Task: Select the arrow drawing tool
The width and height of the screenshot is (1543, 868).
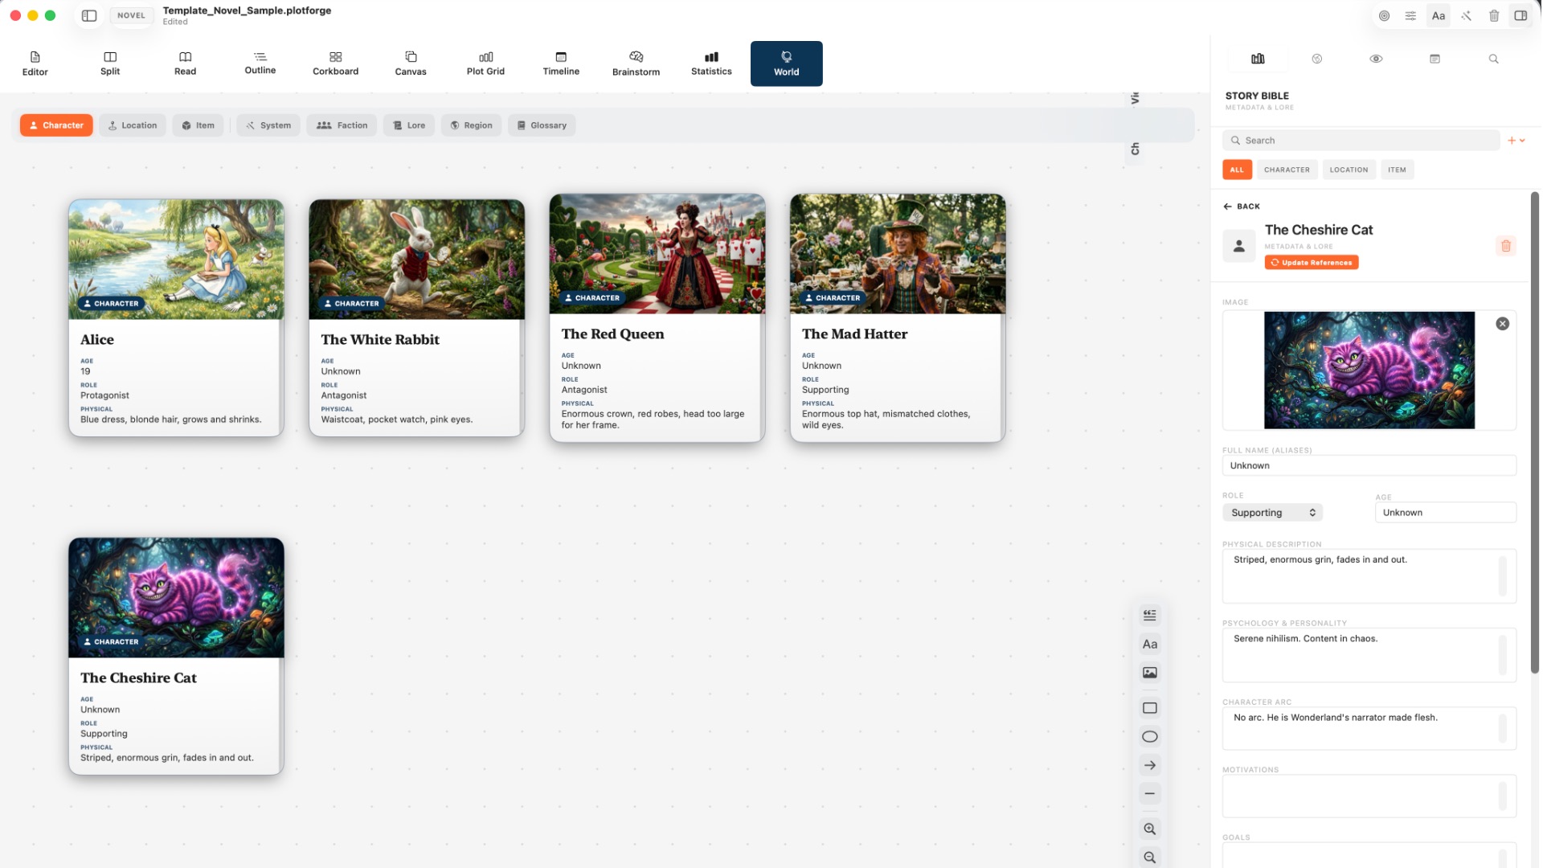Action: coord(1150,765)
